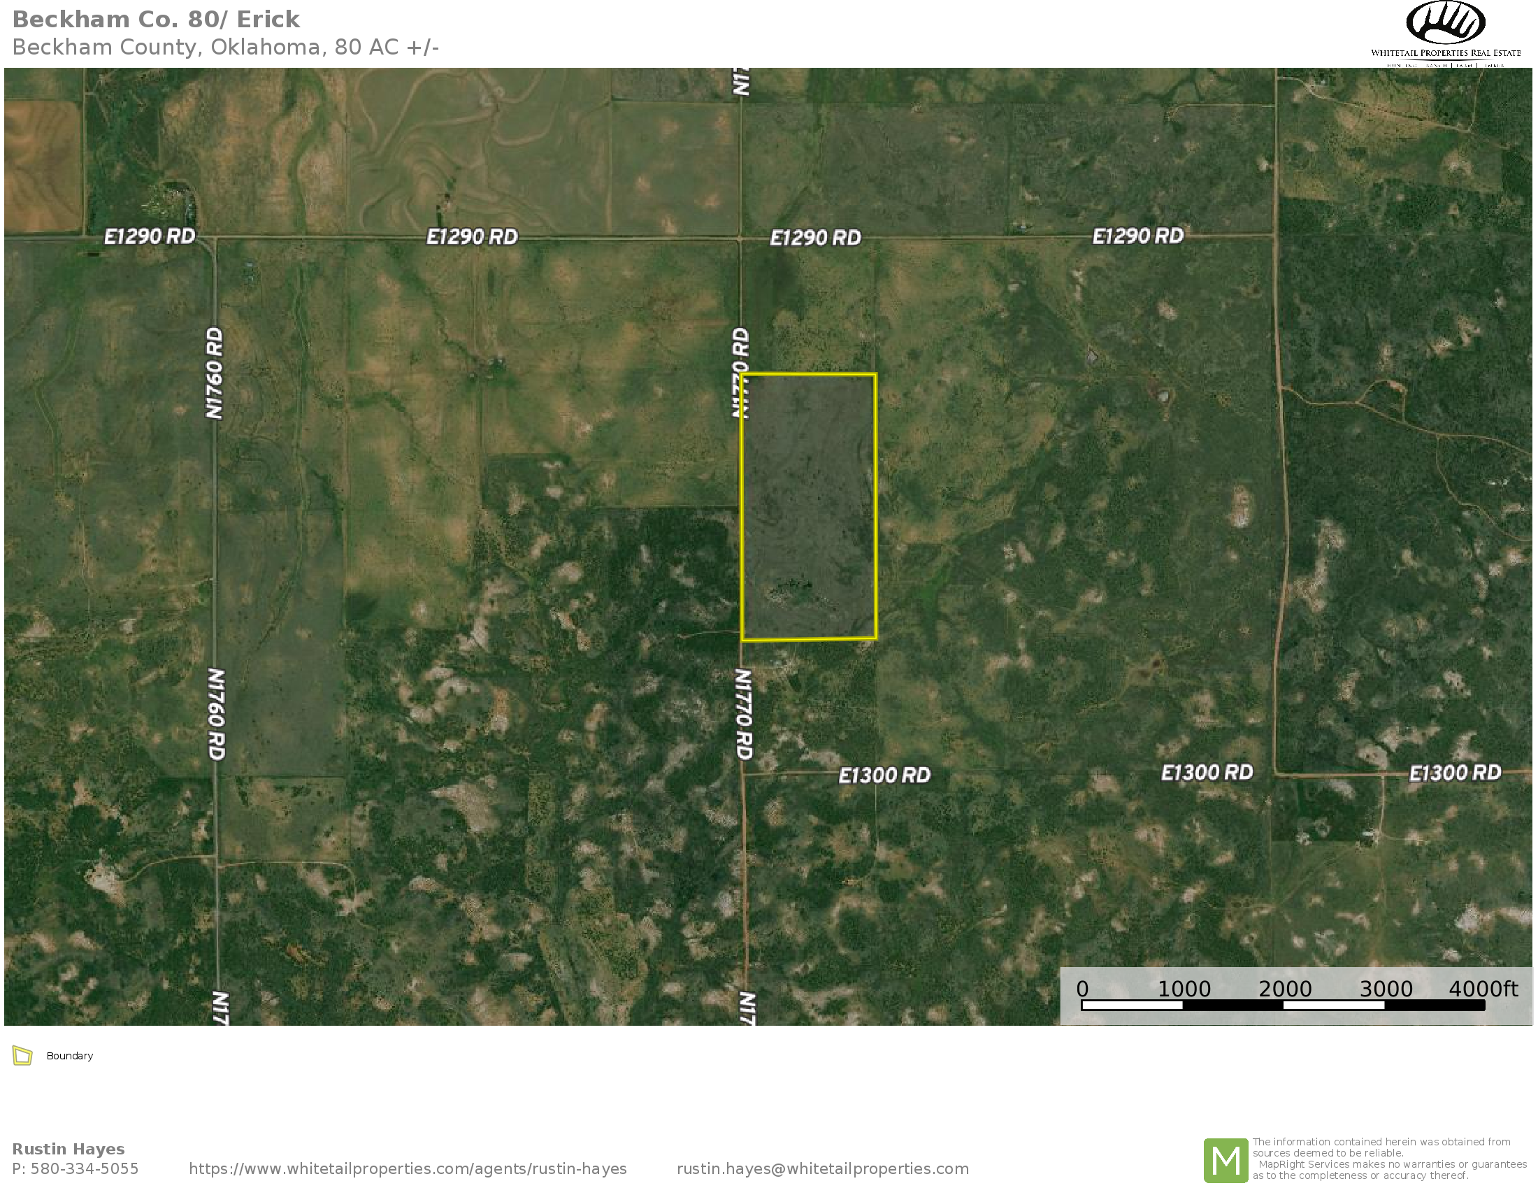The width and height of the screenshot is (1538, 1188).
Task: Click the upper N1760 RD label
Action: tap(214, 373)
